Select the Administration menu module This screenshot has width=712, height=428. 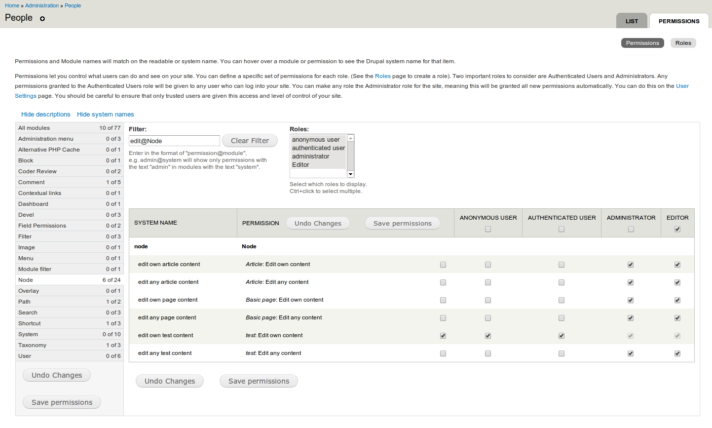(x=70, y=139)
